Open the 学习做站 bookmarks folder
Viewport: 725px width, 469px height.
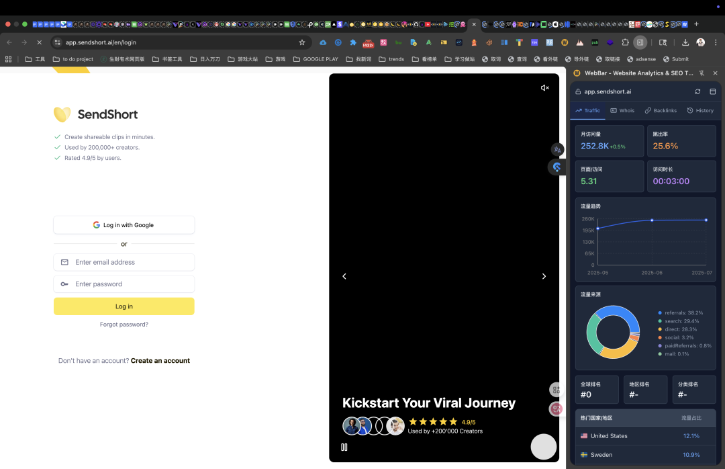(x=460, y=59)
